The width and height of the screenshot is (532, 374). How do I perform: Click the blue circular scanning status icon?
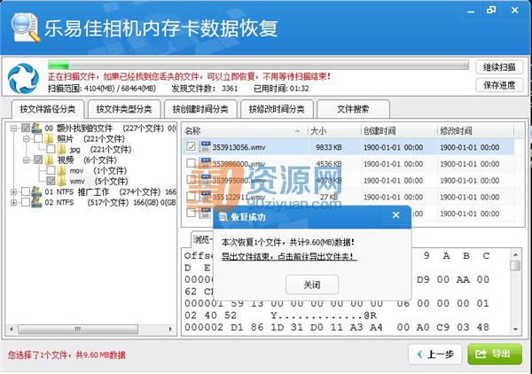point(23,78)
